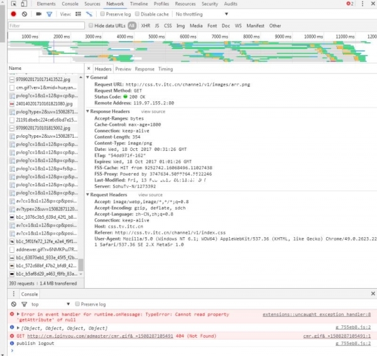Open g_755eb8.js:2 link beside publish logout
Viewport: 377px width, 356px height.
[353, 343]
